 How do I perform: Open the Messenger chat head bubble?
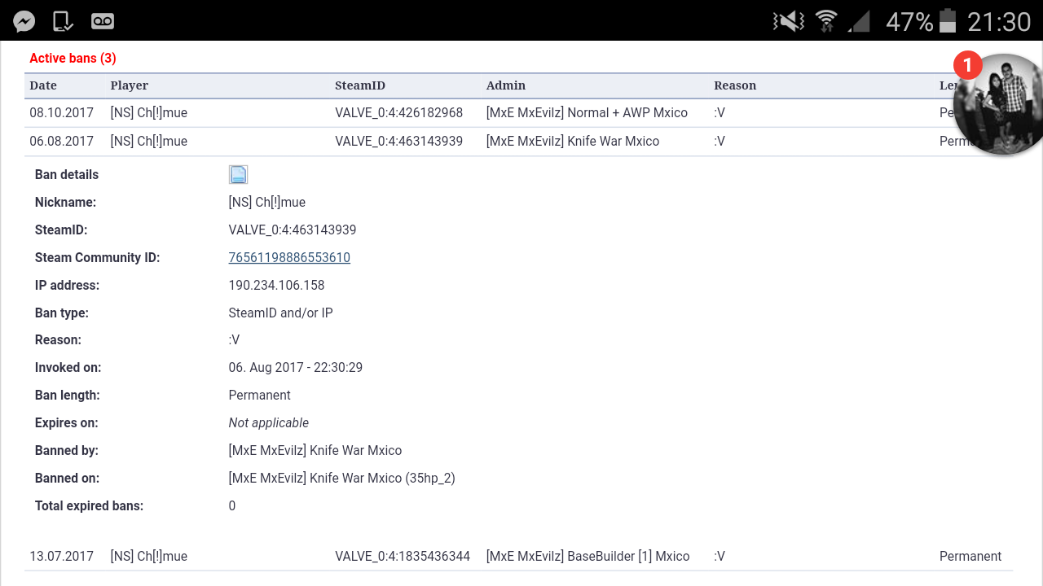click(x=997, y=104)
